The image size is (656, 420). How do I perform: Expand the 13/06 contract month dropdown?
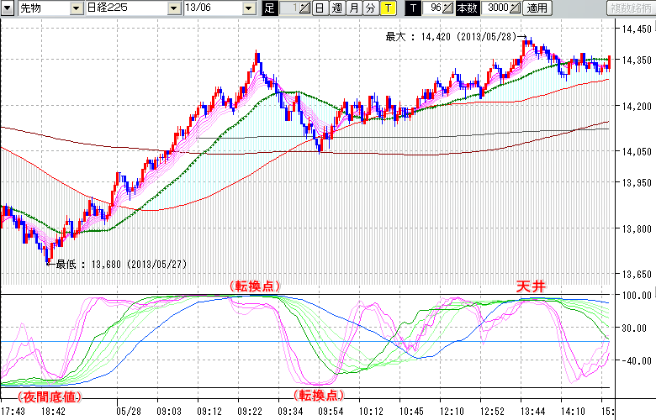(248, 8)
